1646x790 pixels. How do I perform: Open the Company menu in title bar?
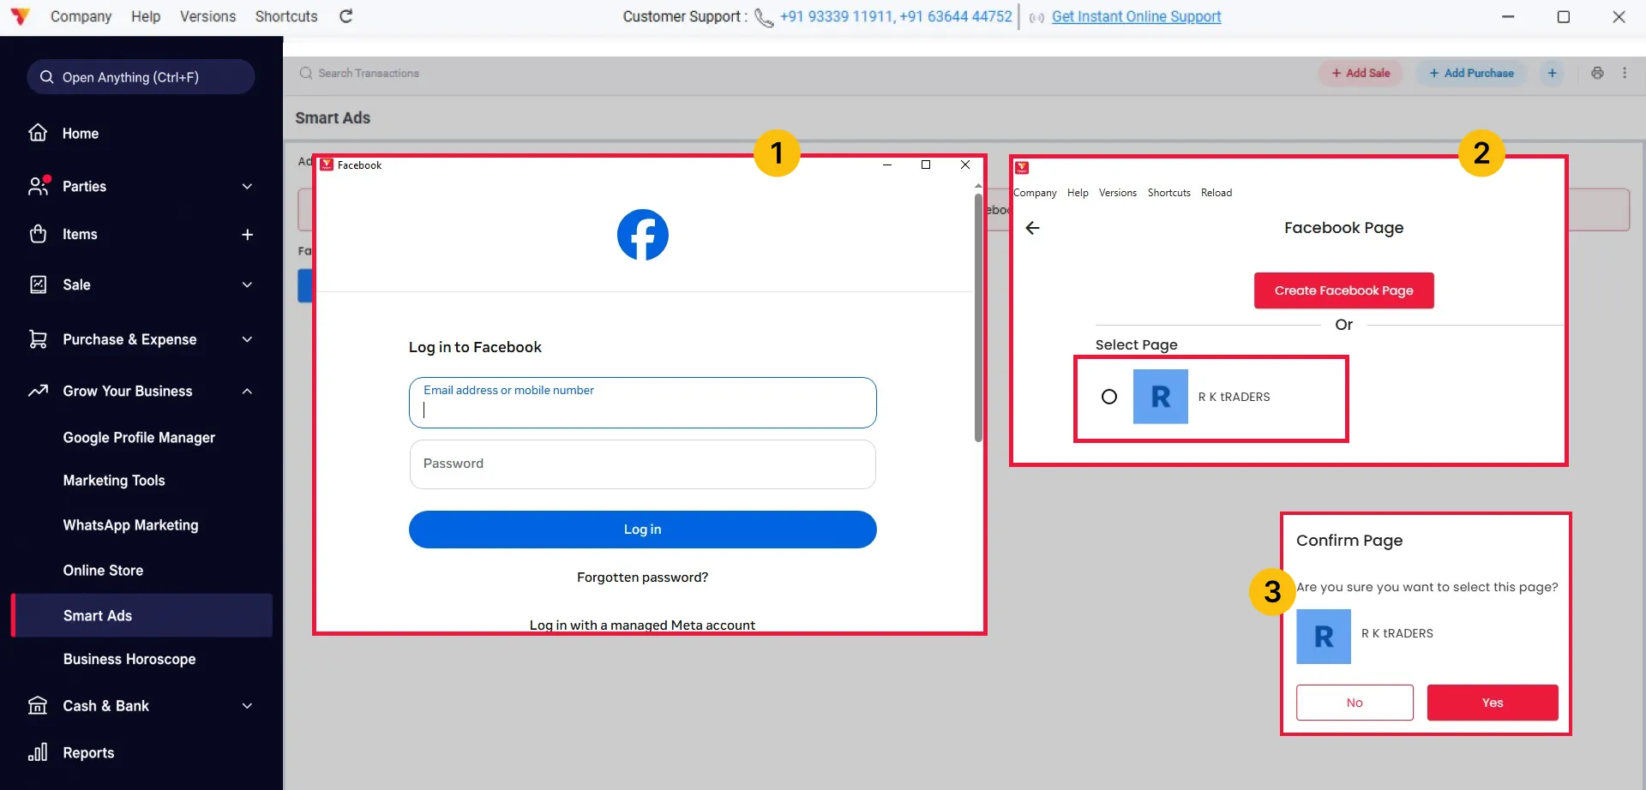click(x=81, y=16)
